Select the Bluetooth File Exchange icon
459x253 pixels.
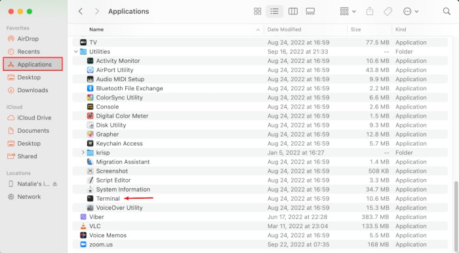pyautogui.click(x=90, y=88)
